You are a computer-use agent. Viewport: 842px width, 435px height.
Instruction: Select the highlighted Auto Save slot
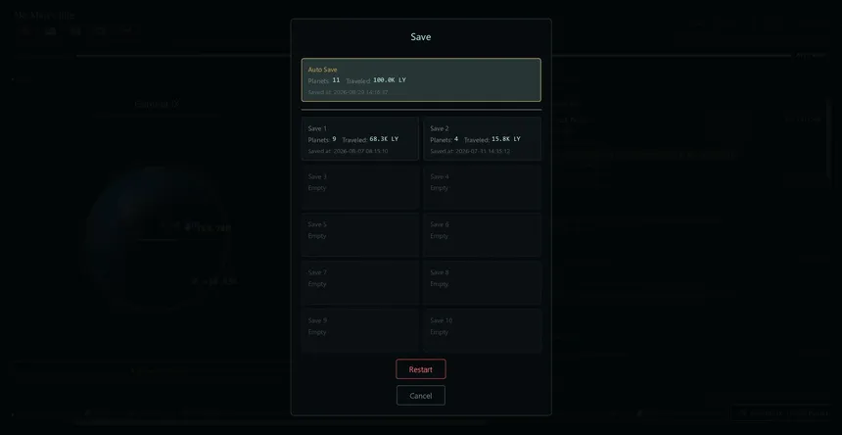[x=421, y=79]
